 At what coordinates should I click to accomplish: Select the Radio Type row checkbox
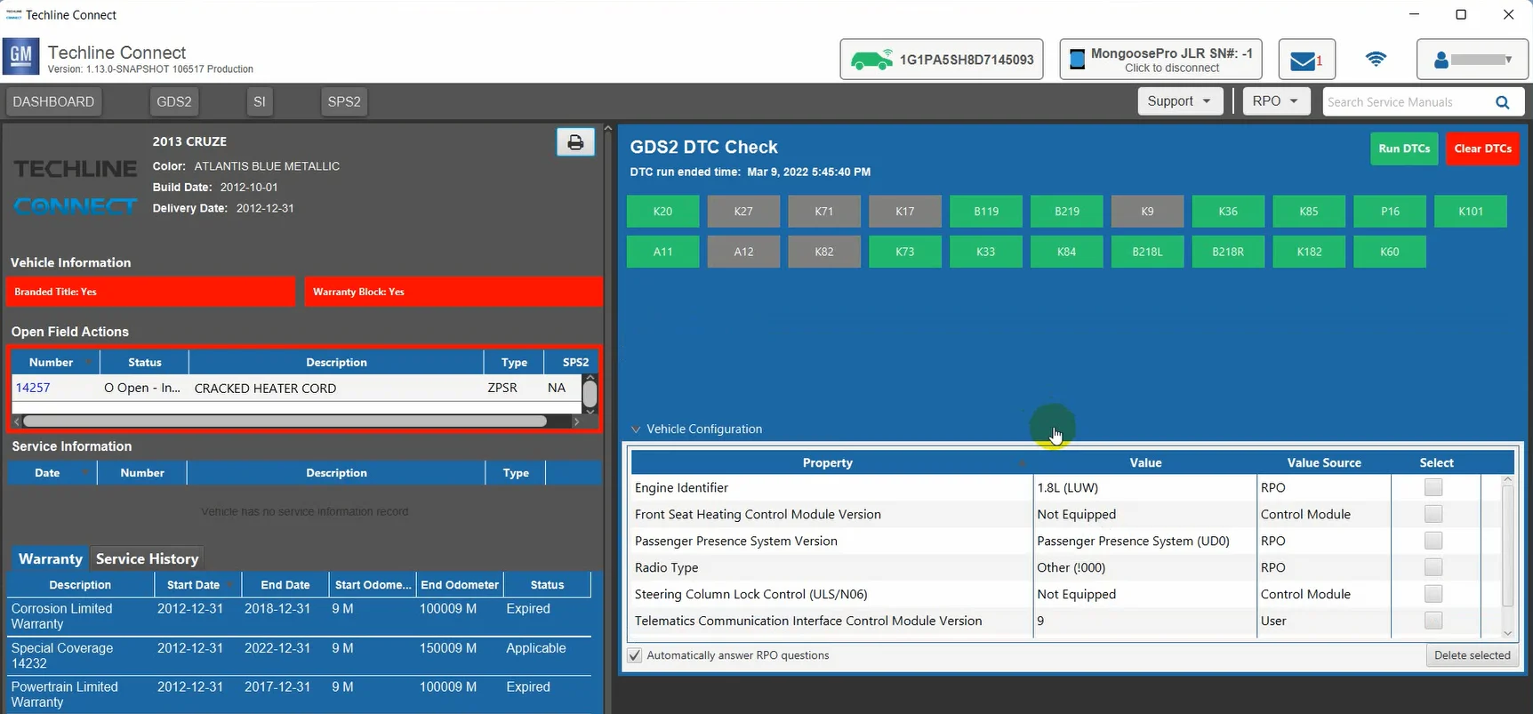(x=1433, y=567)
